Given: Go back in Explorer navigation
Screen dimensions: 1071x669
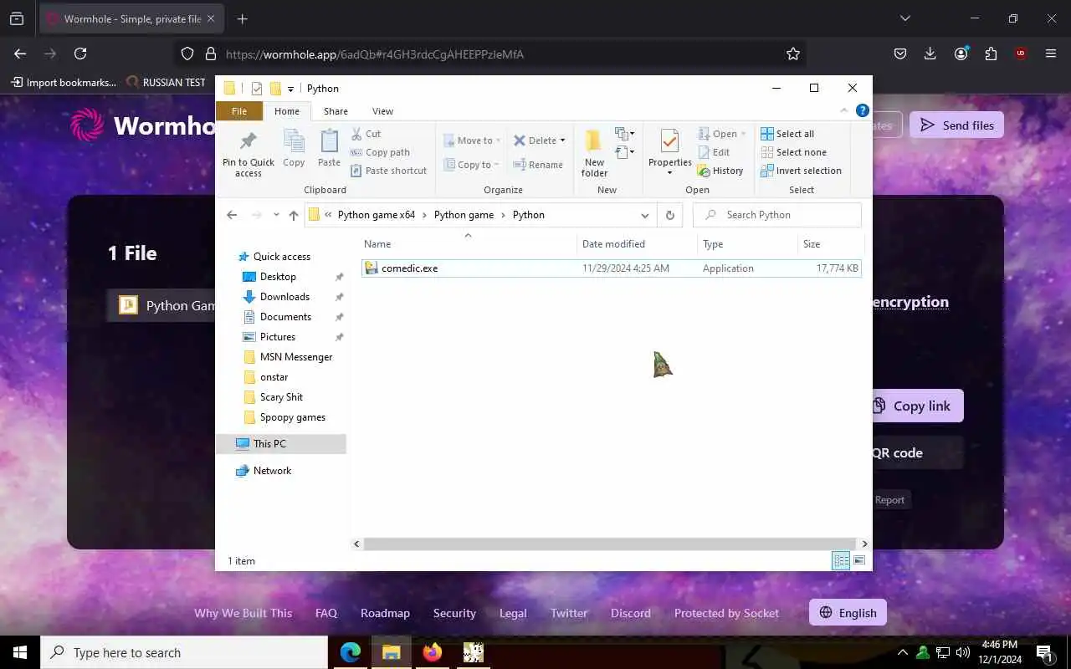Looking at the screenshot, I should coord(232,215).
